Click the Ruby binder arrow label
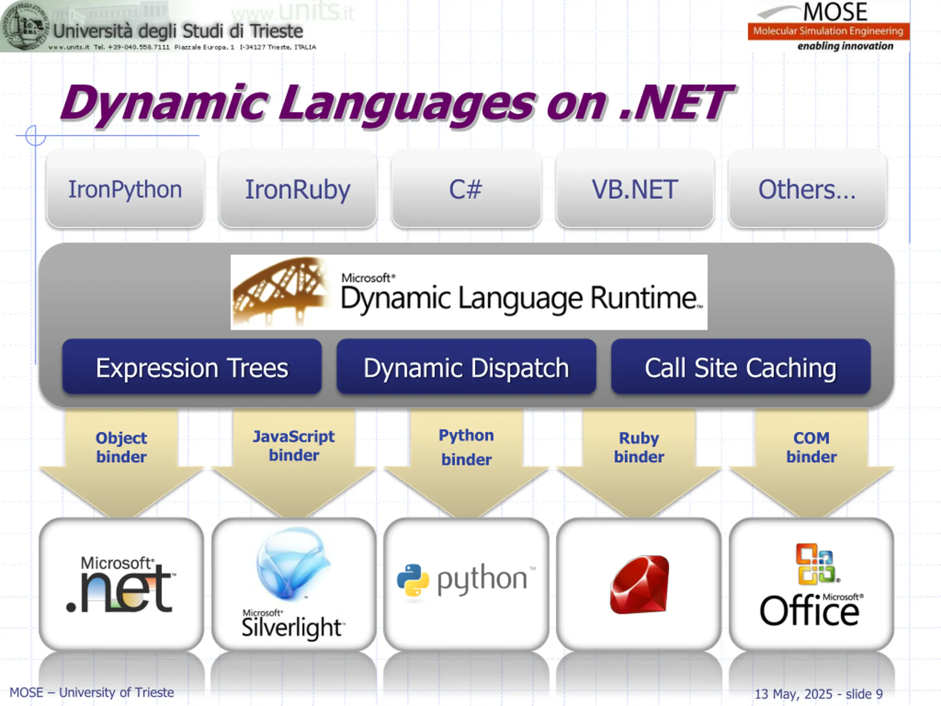 coord(639,447)
